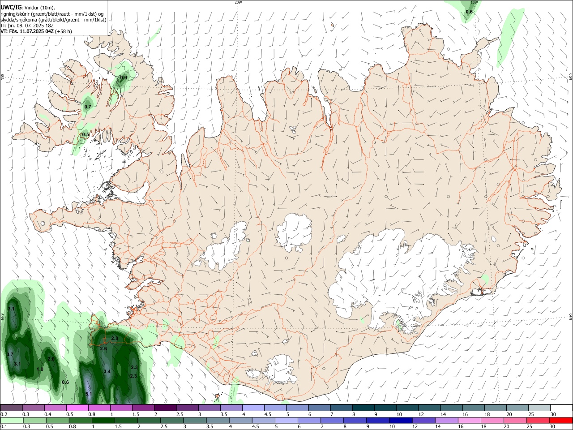The width and height of the screenshot is (573, 430).
Task: Click the 0.7 precipitation value label
Action: 88,107
